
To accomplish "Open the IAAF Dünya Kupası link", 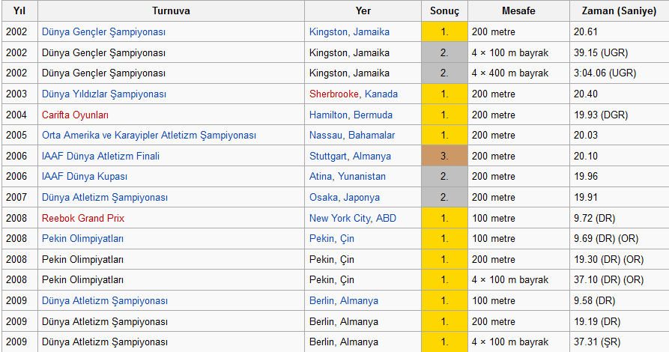I will click(x=85, y=177).
